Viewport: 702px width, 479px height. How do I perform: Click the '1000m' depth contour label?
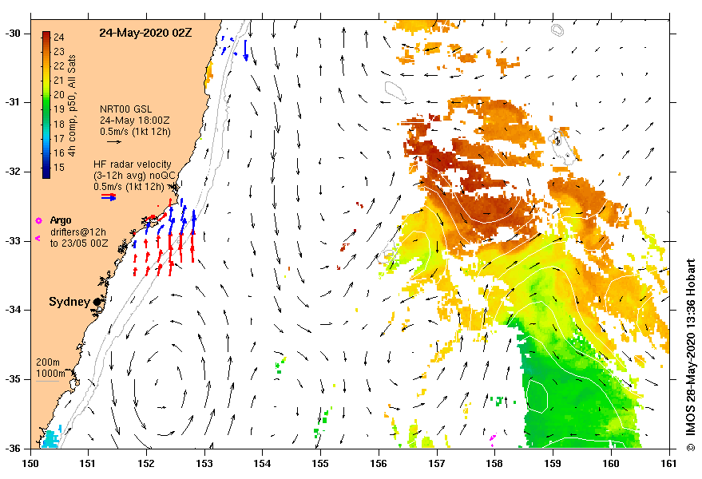coord(50,374)
